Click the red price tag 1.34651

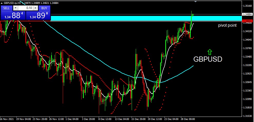[x=247, y=21]
